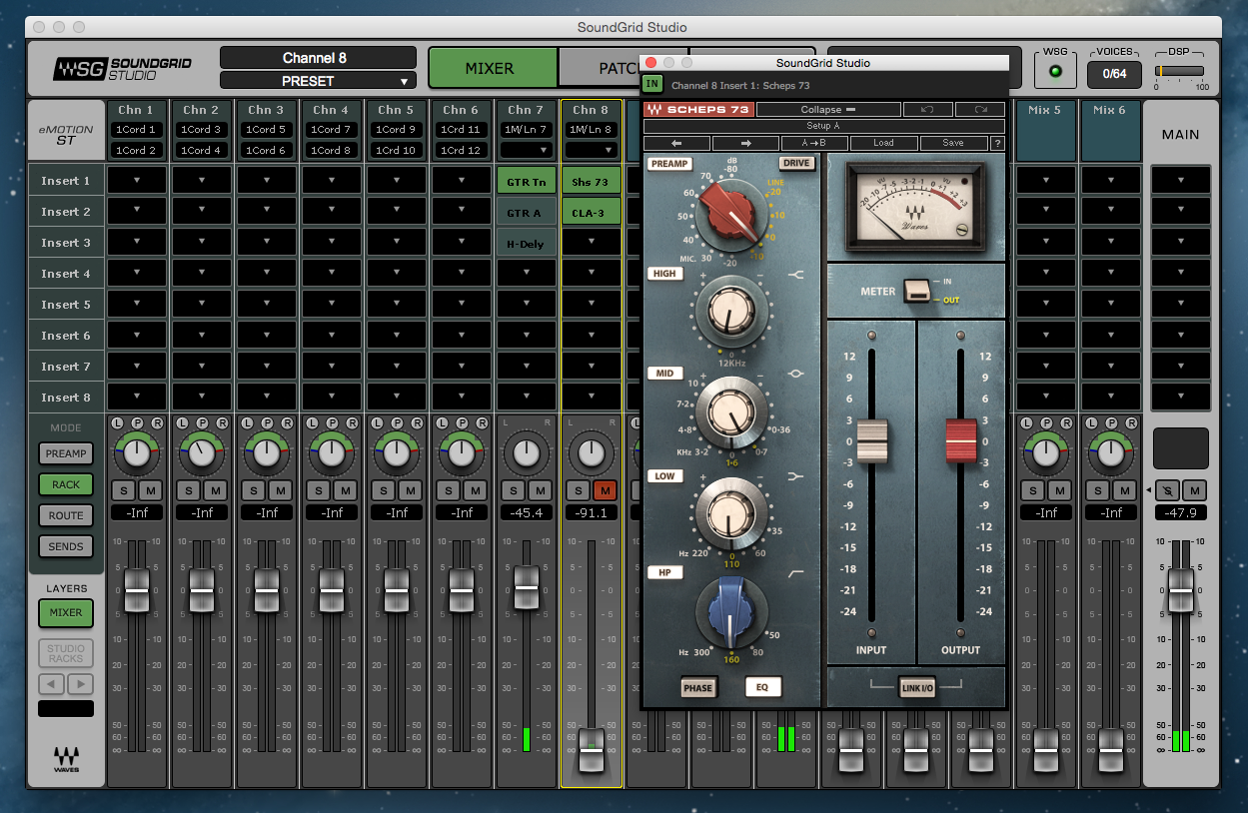Unmute Chn 8 with red M button
Viewport: 1248px width, 813px height.
click(604, 490)
